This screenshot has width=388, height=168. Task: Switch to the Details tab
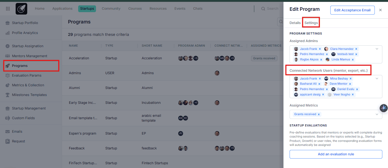tap(295, 23)
